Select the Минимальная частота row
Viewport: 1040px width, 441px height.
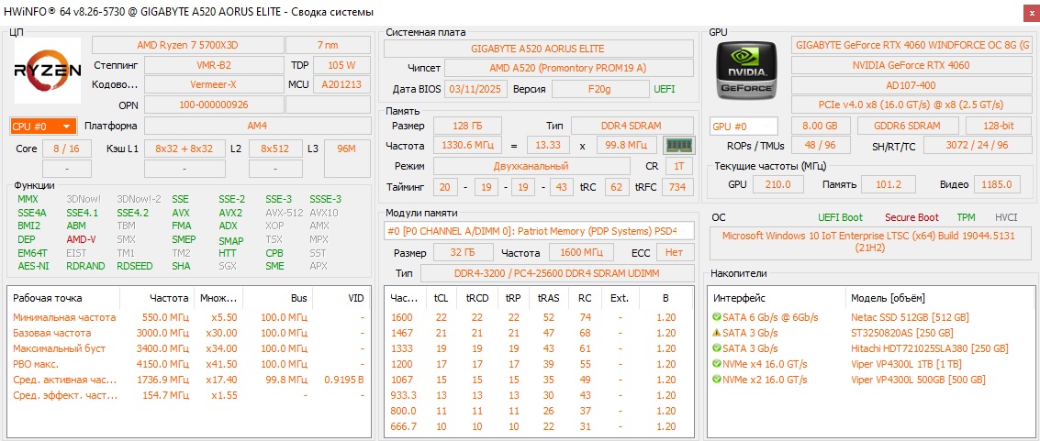[x=189, y=317]
